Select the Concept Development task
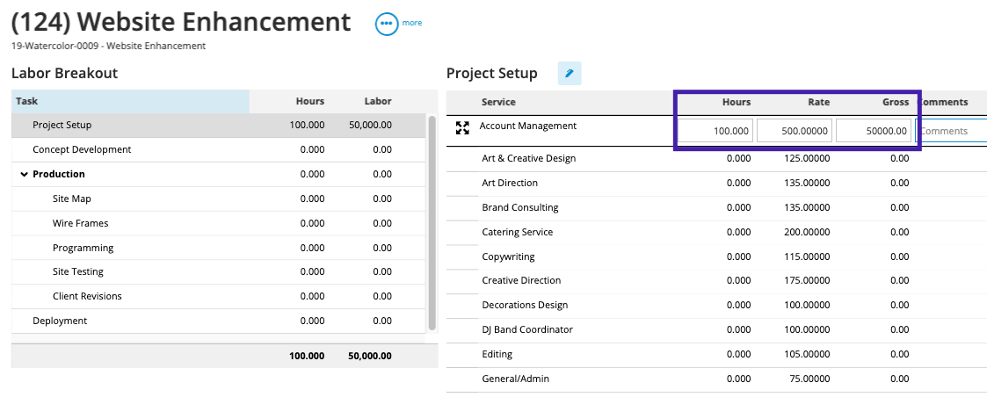Image resolution: width=987 pixels, height=397 pixels. (x=82, y=150)
